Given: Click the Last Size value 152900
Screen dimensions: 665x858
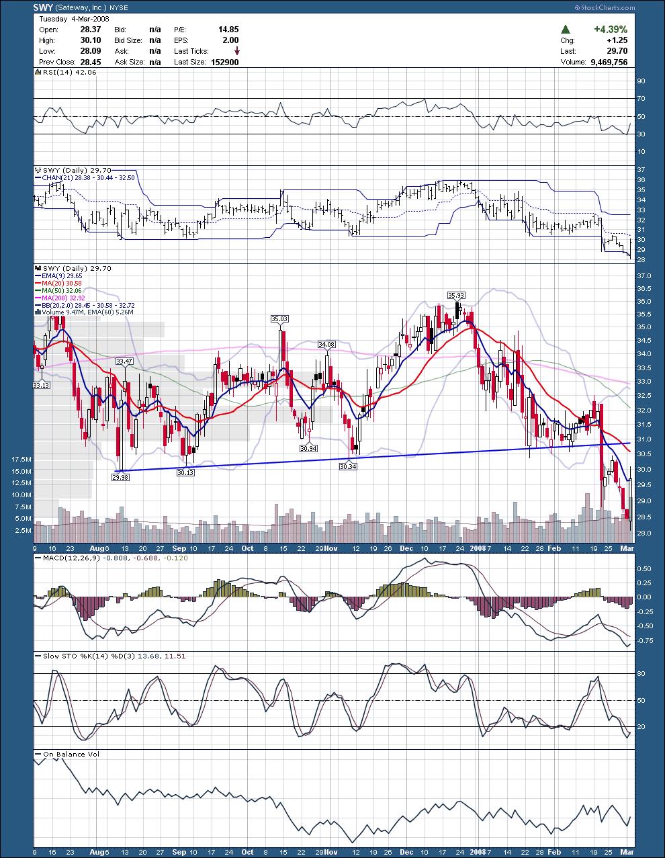Looking at the screenshot, I should click(x=225, y=62).
